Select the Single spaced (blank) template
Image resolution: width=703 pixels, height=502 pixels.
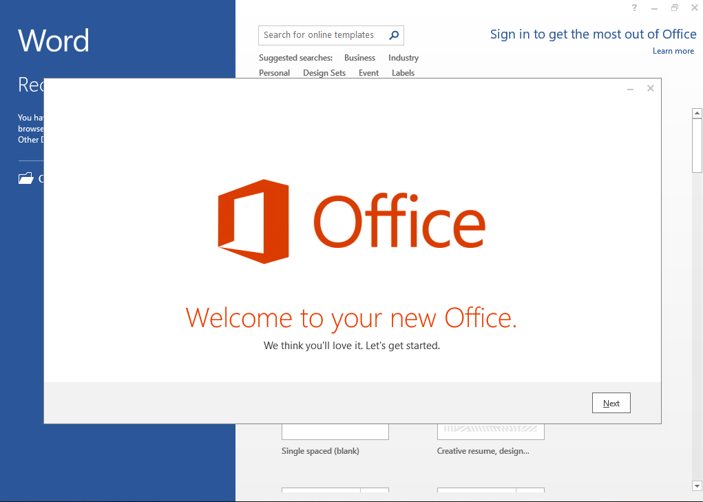coord(335,432)
